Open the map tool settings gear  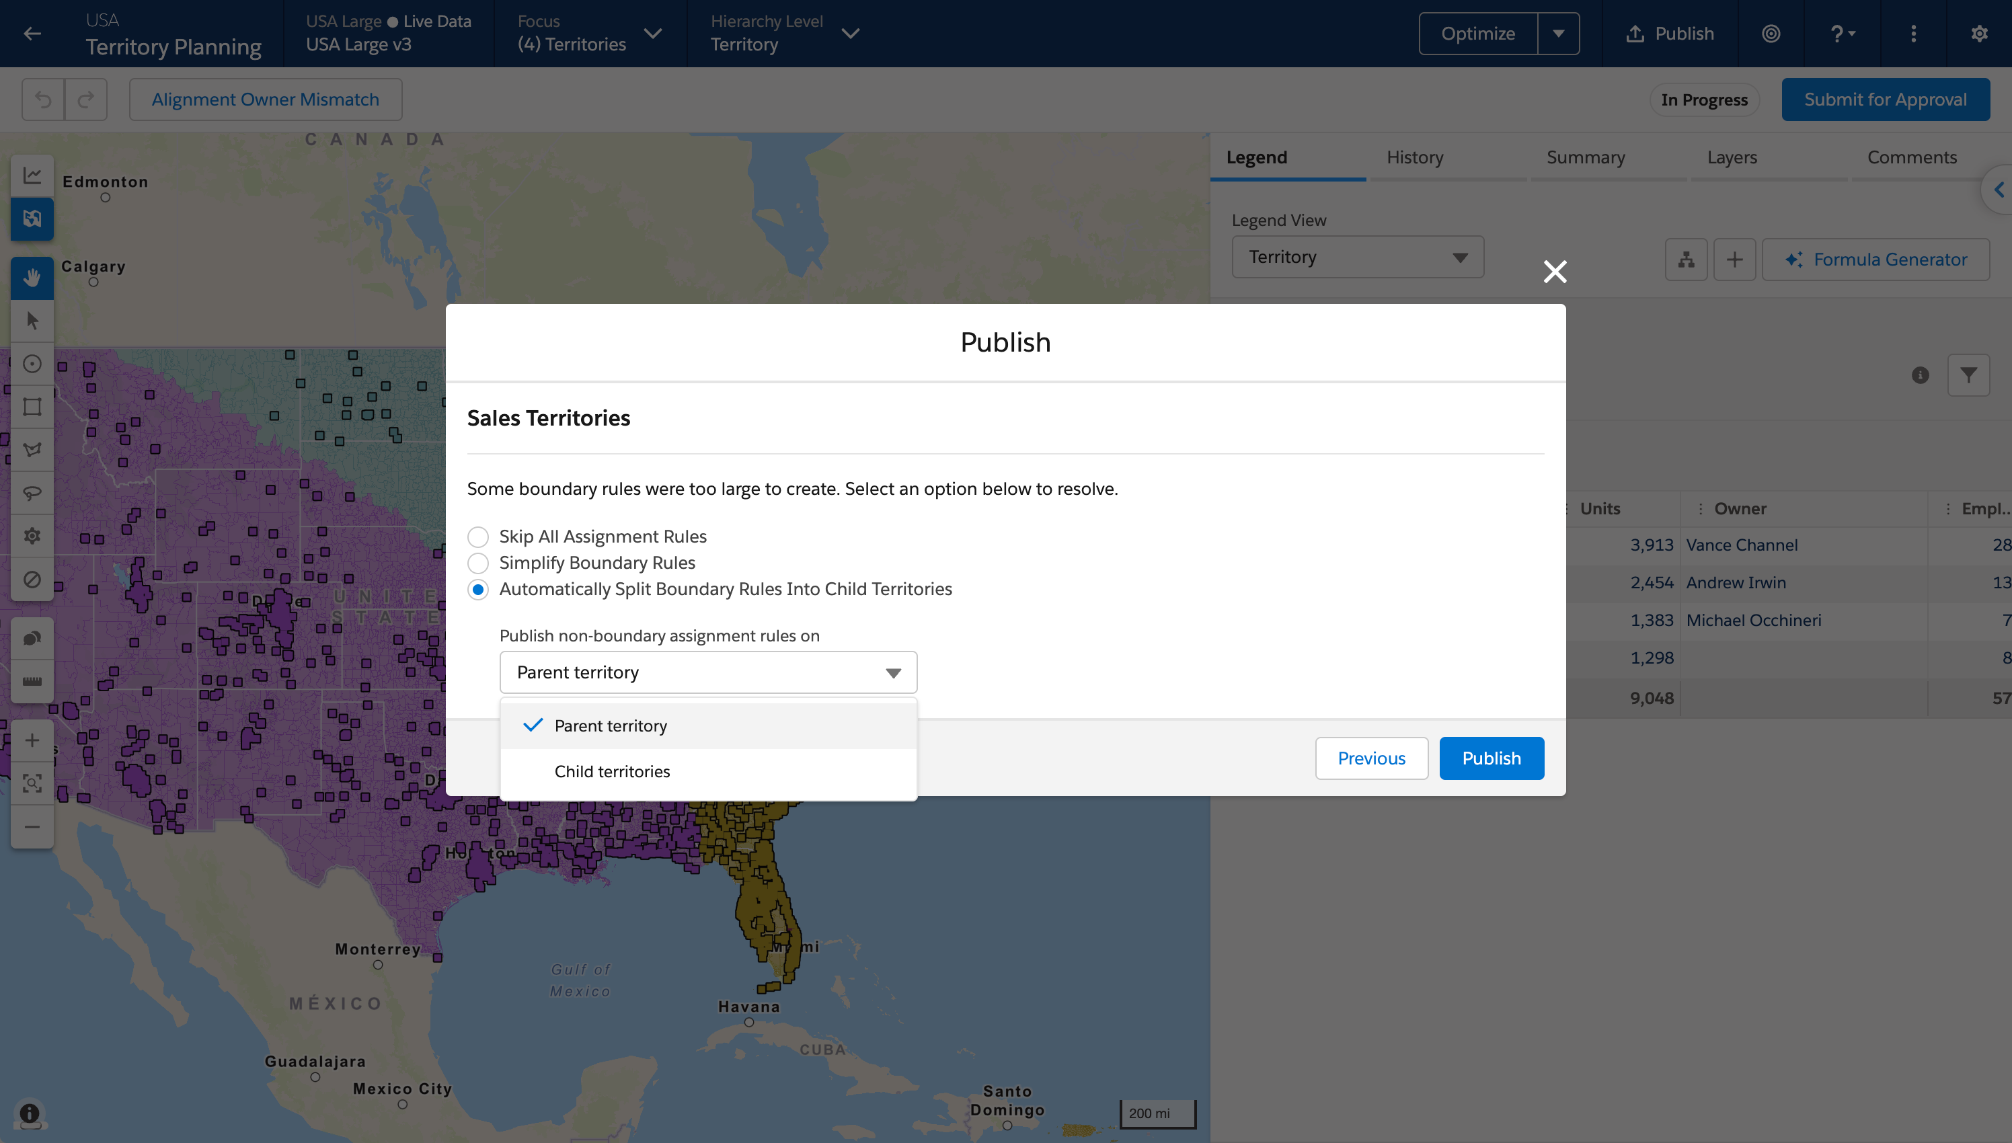tap(32, 537)
